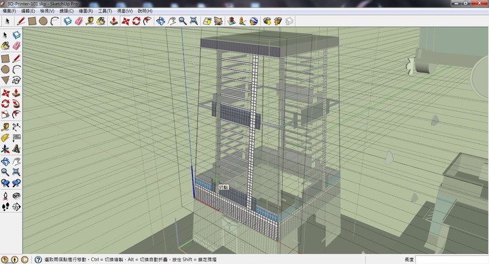The width and height of the screenshot is (489, 264).
Task: Click the Zoom Extents icon in top toolbar
Action: point(194,21)
